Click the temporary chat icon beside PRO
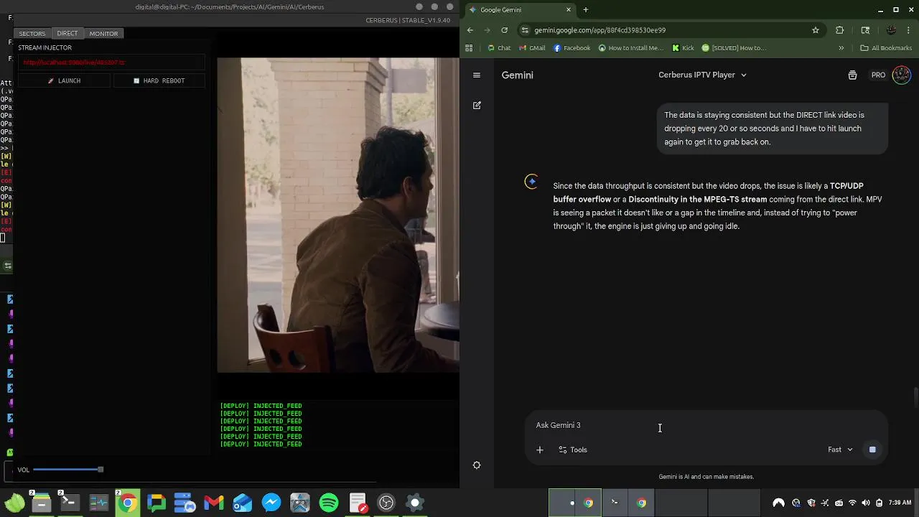This screenshot has height=517, width=919. [852, 75]
